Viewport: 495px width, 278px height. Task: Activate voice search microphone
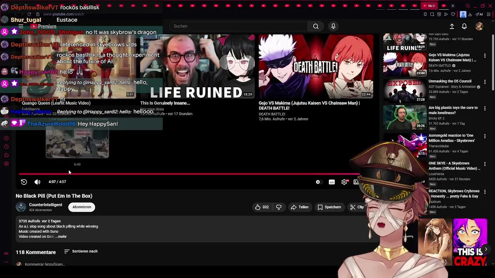(333, 26)
